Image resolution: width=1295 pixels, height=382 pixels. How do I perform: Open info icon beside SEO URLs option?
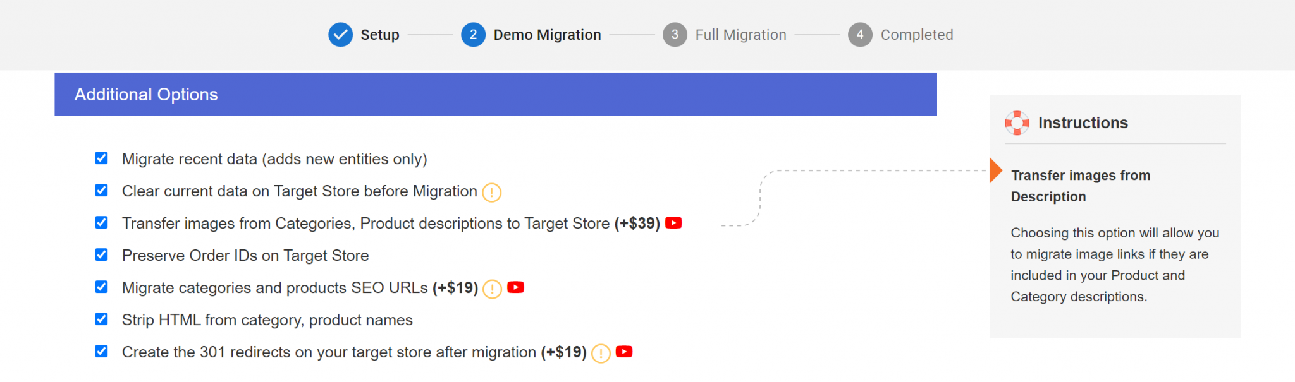tap(492, 289)
